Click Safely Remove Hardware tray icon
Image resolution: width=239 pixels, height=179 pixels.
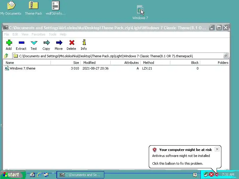pos(206,174)
